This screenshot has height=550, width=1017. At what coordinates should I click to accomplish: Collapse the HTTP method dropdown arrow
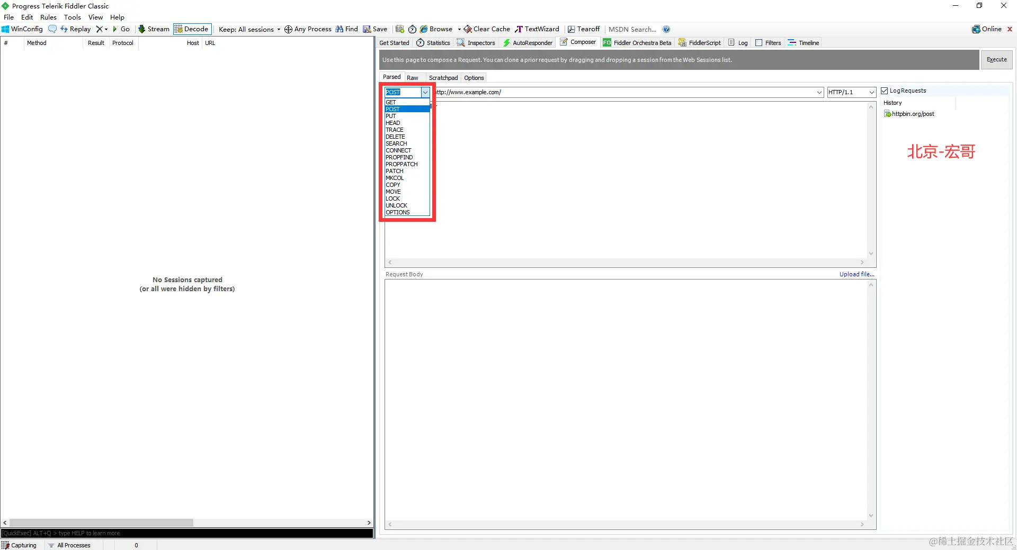tap(425, 92)
